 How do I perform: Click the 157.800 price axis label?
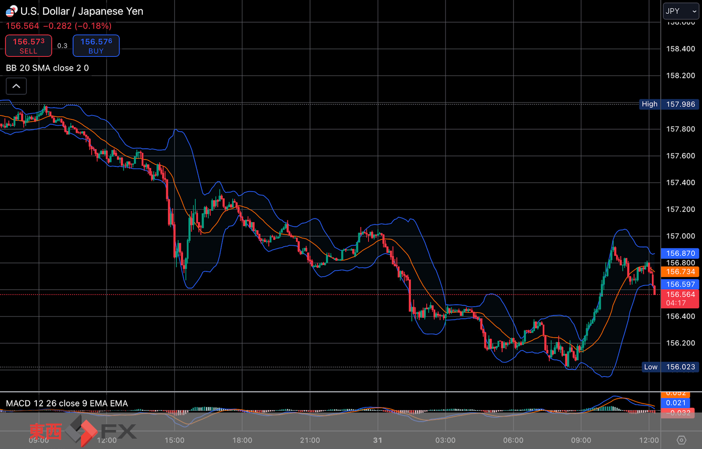681,129
